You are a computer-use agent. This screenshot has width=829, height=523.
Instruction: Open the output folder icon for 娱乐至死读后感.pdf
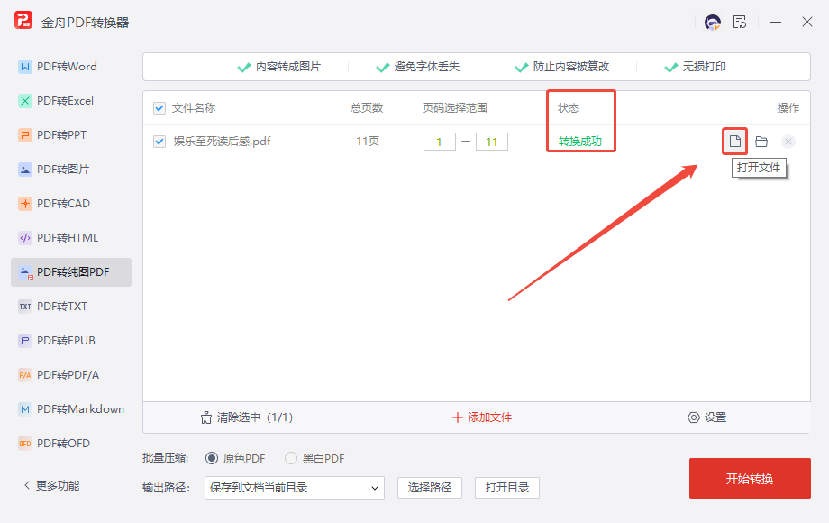pos(761,142)
